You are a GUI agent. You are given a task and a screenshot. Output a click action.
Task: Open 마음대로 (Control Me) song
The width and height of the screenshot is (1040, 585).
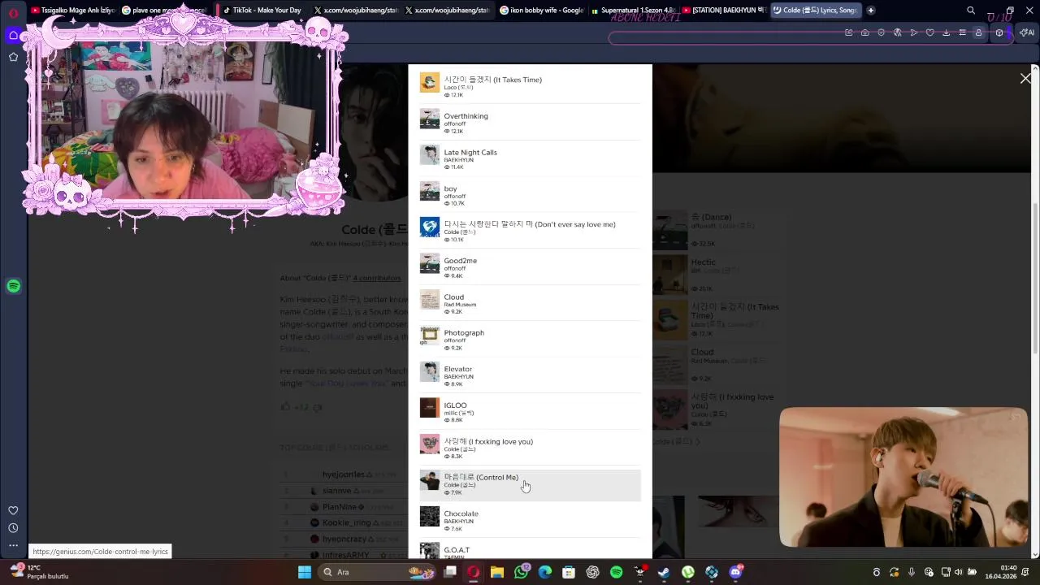pos(530,485)
